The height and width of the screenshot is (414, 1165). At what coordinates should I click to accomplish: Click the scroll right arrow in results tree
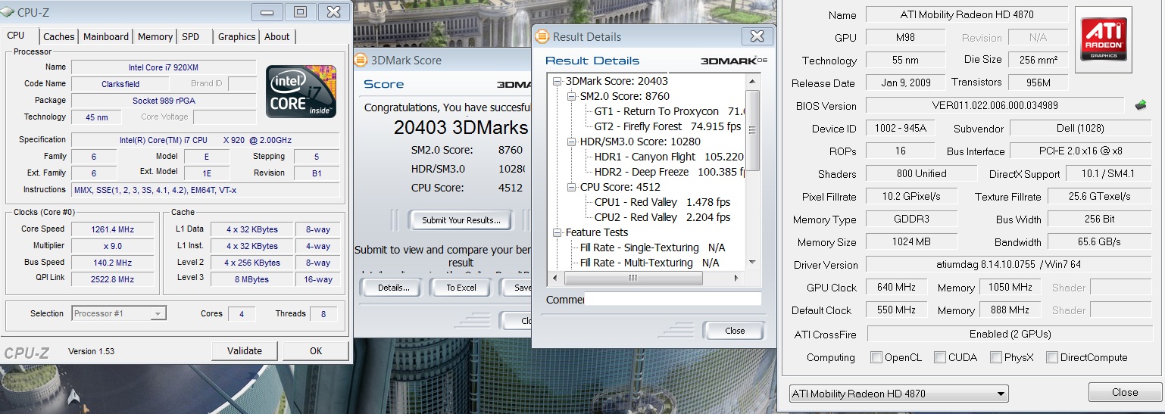tap(738, 279)
